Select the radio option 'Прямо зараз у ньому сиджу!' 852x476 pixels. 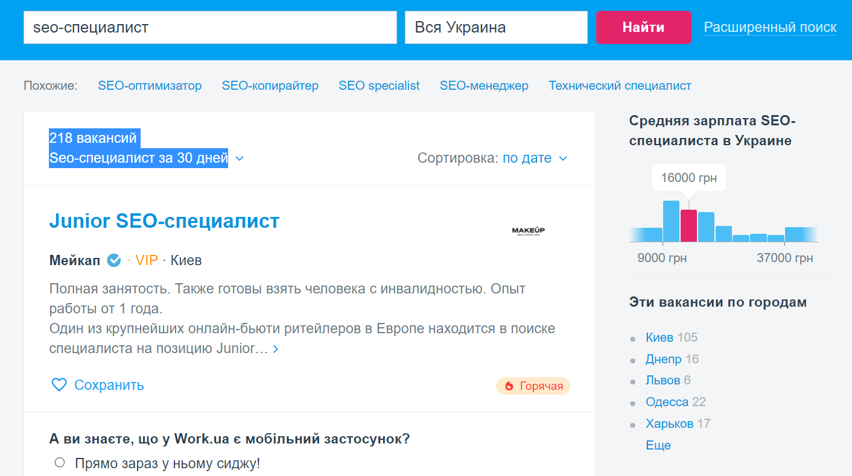[x=60, y=462]
